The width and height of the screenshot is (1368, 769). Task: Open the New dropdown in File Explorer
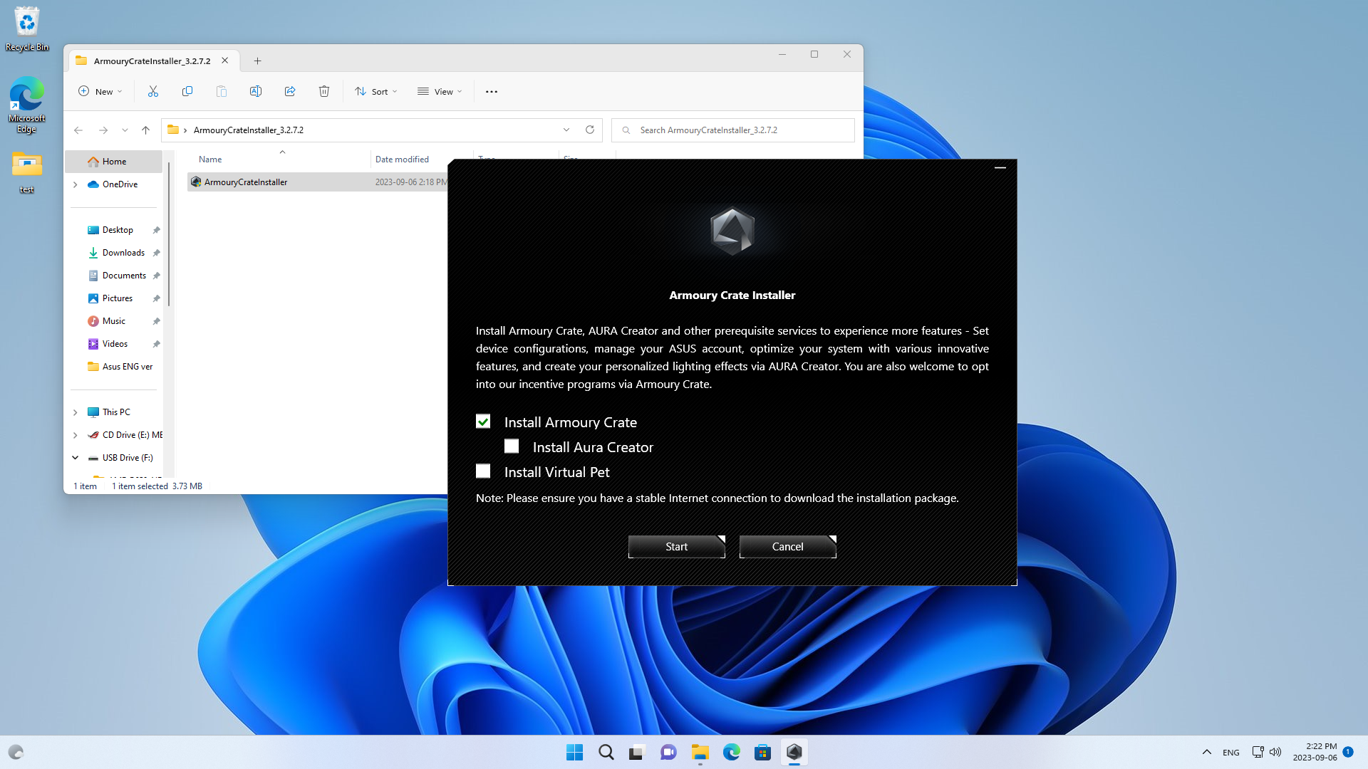pyautogui.click(x=100, y=91)
